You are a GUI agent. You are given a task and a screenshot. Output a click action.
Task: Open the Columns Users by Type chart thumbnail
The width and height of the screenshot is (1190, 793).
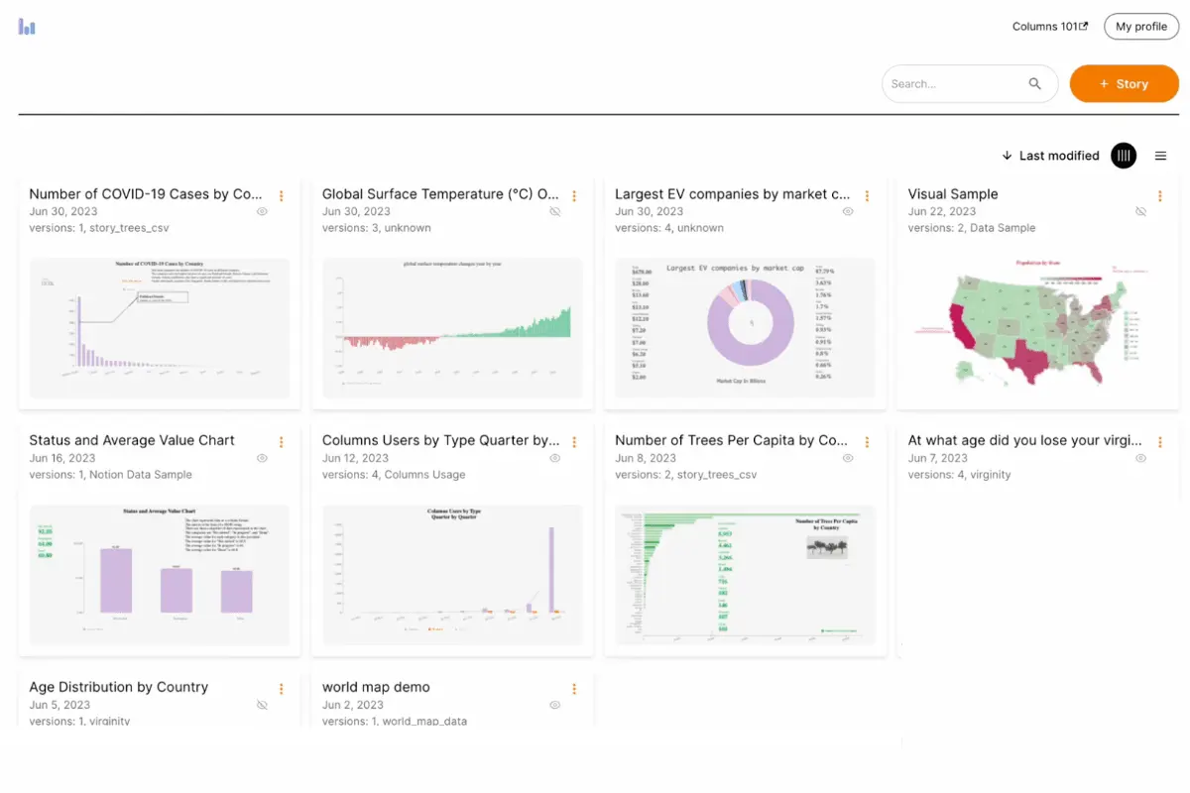(x=452, y=574)
